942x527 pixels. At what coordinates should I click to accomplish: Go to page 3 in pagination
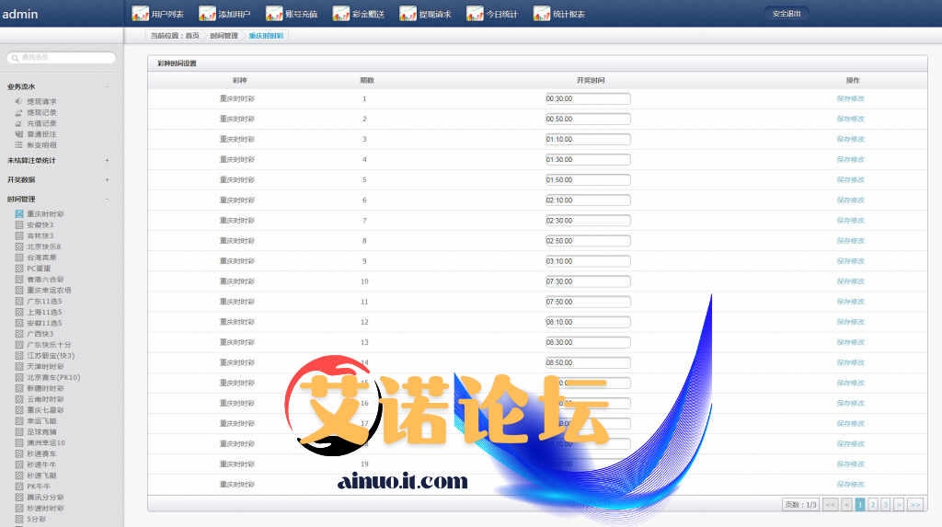886,505
